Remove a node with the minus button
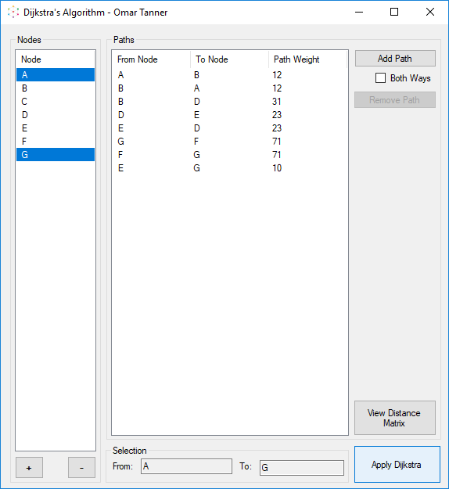 (x=81, y=467)
